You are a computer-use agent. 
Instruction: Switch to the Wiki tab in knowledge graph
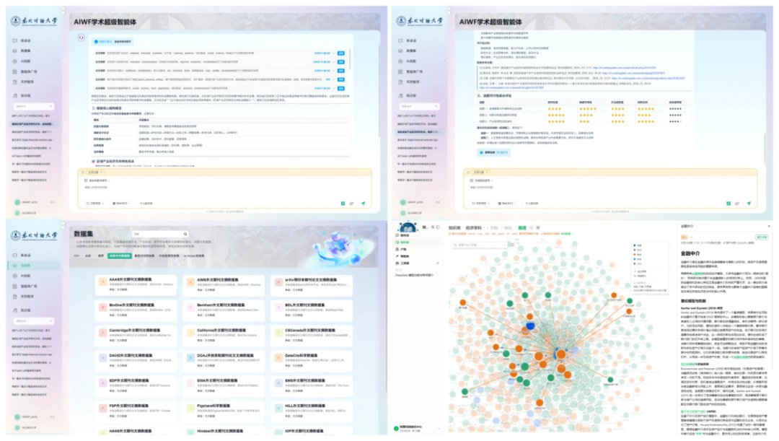click(x=508, y=227)
